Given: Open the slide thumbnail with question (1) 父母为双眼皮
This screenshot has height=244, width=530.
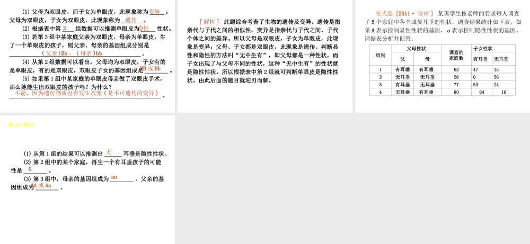Looking at the screenshot, I should (x=87, y=56).
